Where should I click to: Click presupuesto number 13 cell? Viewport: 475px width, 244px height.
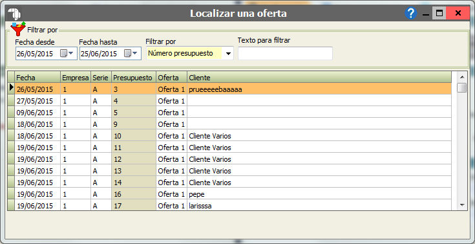(x=134, y=171)
